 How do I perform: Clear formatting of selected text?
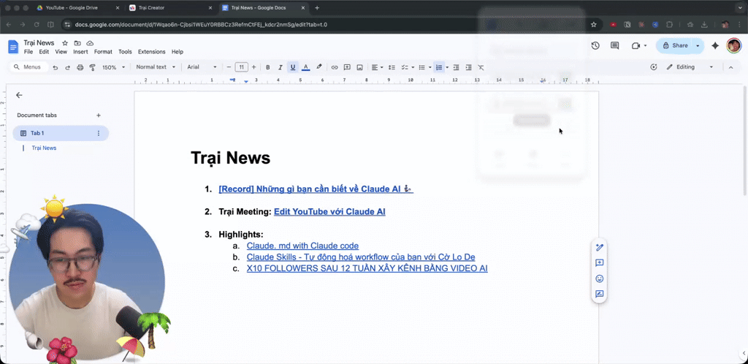[481, 67]
